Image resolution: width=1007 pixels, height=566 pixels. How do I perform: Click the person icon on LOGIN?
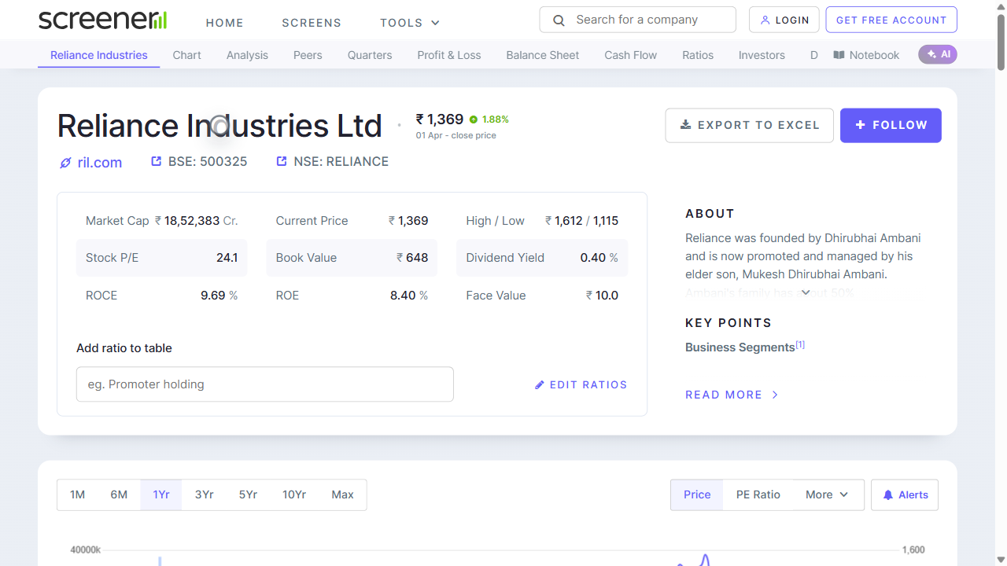click(x=765, y=19)
